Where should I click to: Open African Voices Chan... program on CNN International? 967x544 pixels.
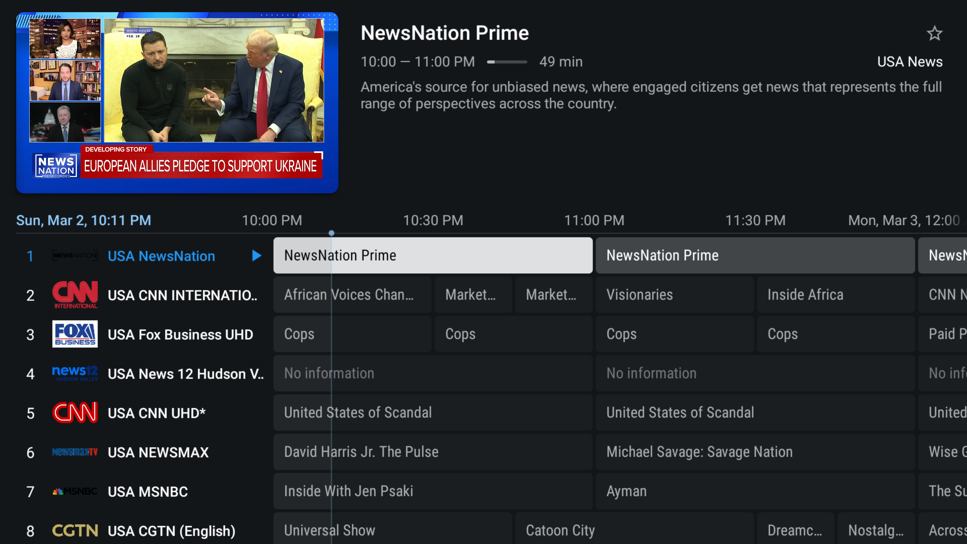coord(352,295)
